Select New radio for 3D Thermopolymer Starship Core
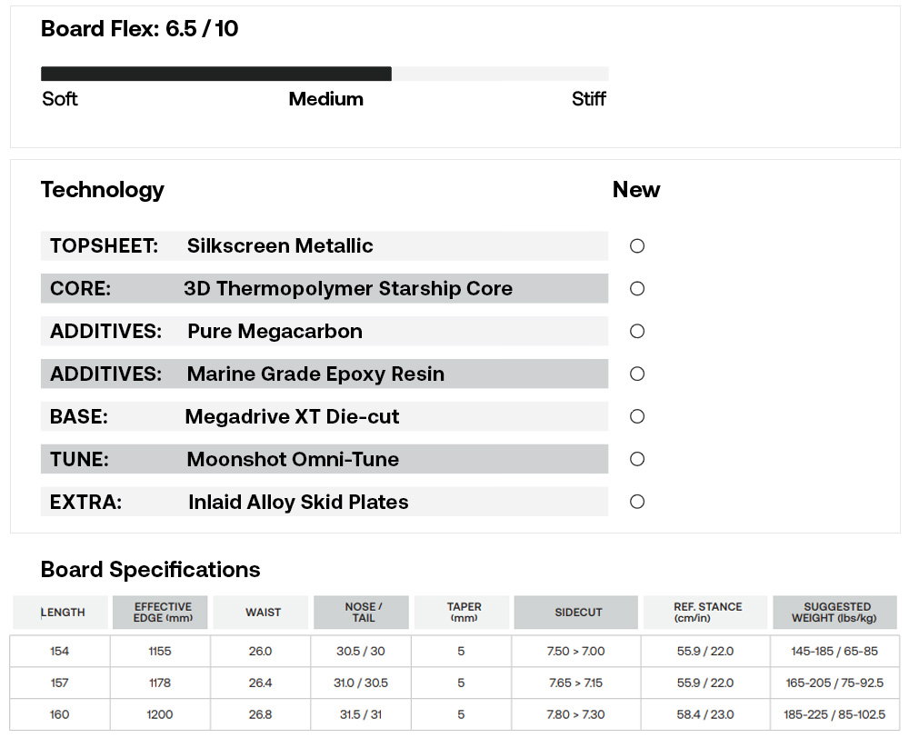The width and height of the screenshot is (909, 738). (x=637, y=289)
